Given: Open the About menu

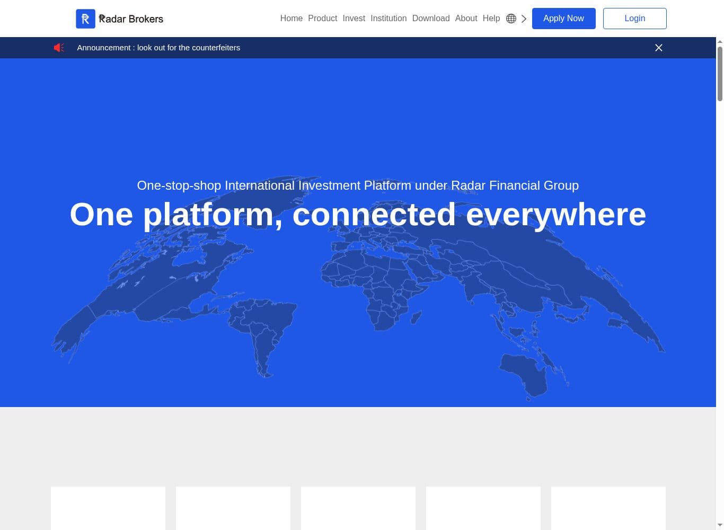Looking at the screenshot, I should click(466, 18).
